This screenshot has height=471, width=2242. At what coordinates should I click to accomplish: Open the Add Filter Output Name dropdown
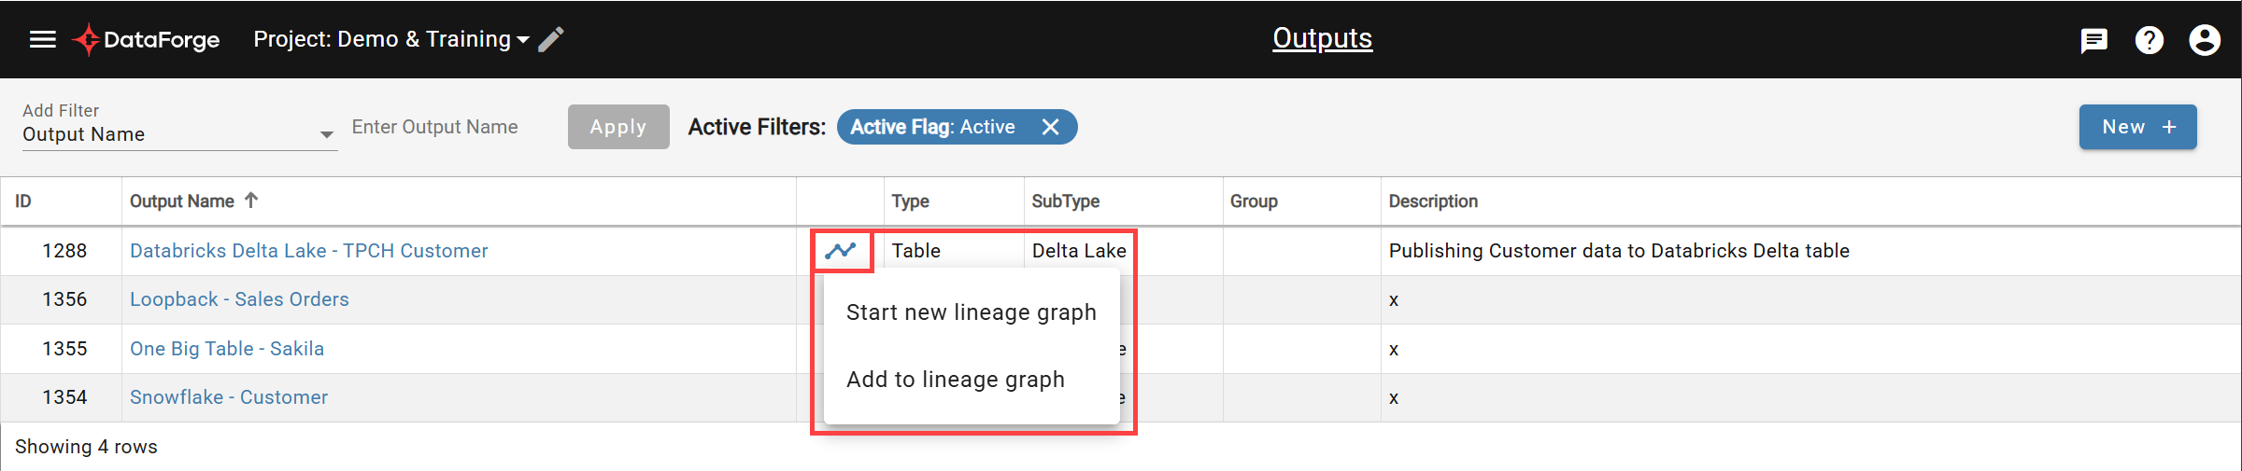point(178,134)
